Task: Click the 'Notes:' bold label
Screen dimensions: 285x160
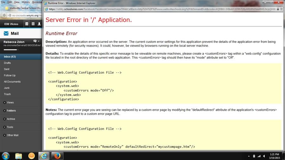Action: (x=51, y=110)
